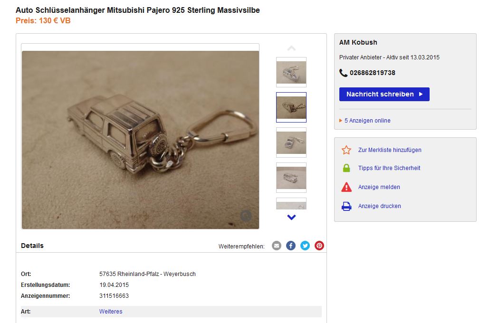Click the magnifier zoom icon on photo
Viewport: 499px width, 323px height.
pos(246,216)
